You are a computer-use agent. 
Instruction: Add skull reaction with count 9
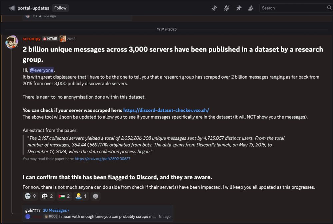click(30, 196)
